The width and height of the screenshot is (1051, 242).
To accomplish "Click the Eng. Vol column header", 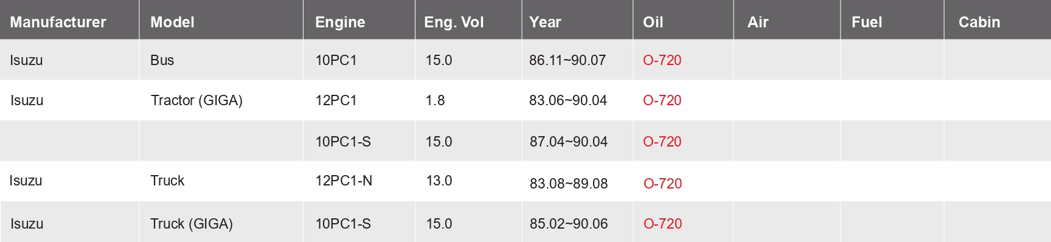I will (x=454, y=22).
